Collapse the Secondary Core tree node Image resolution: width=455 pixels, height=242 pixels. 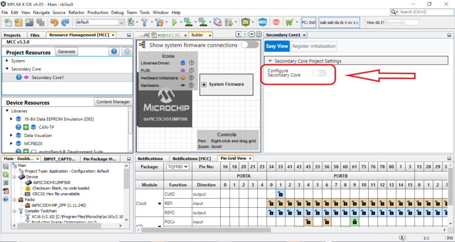[7, 69]
